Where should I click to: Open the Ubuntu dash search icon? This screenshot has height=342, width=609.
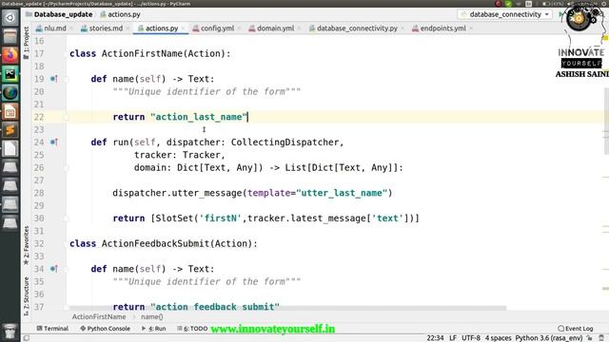10,18
